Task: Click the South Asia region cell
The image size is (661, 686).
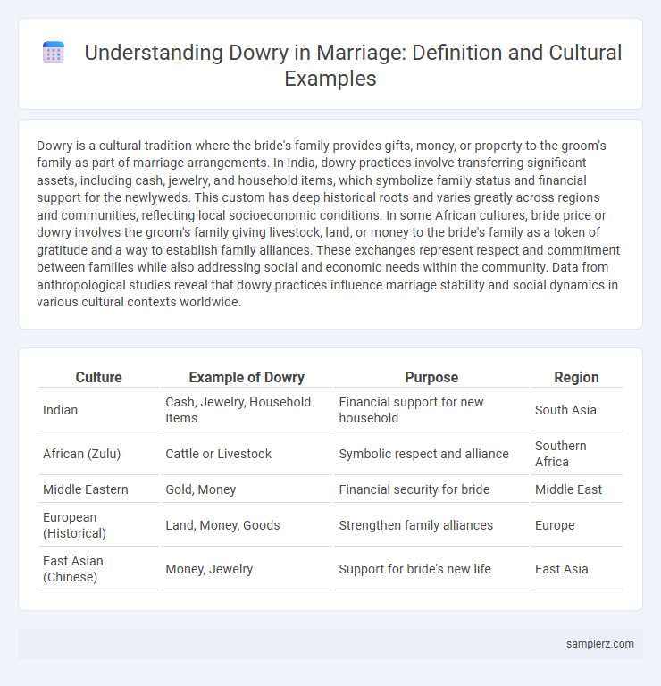Action: [x=576, y=410]
